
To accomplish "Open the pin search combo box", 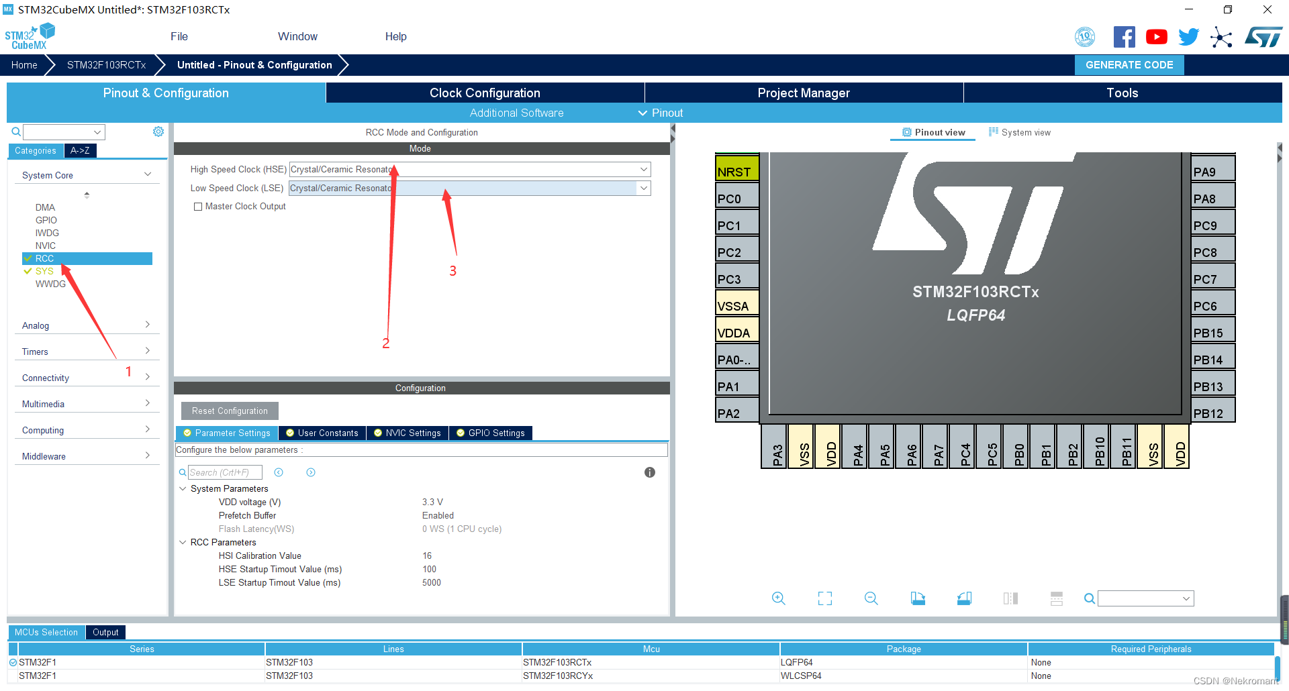I will tap(1146, 598).
